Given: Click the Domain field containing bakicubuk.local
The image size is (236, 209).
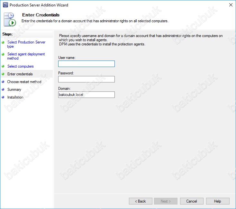Looking at the screenshot, I should [86, 95].
